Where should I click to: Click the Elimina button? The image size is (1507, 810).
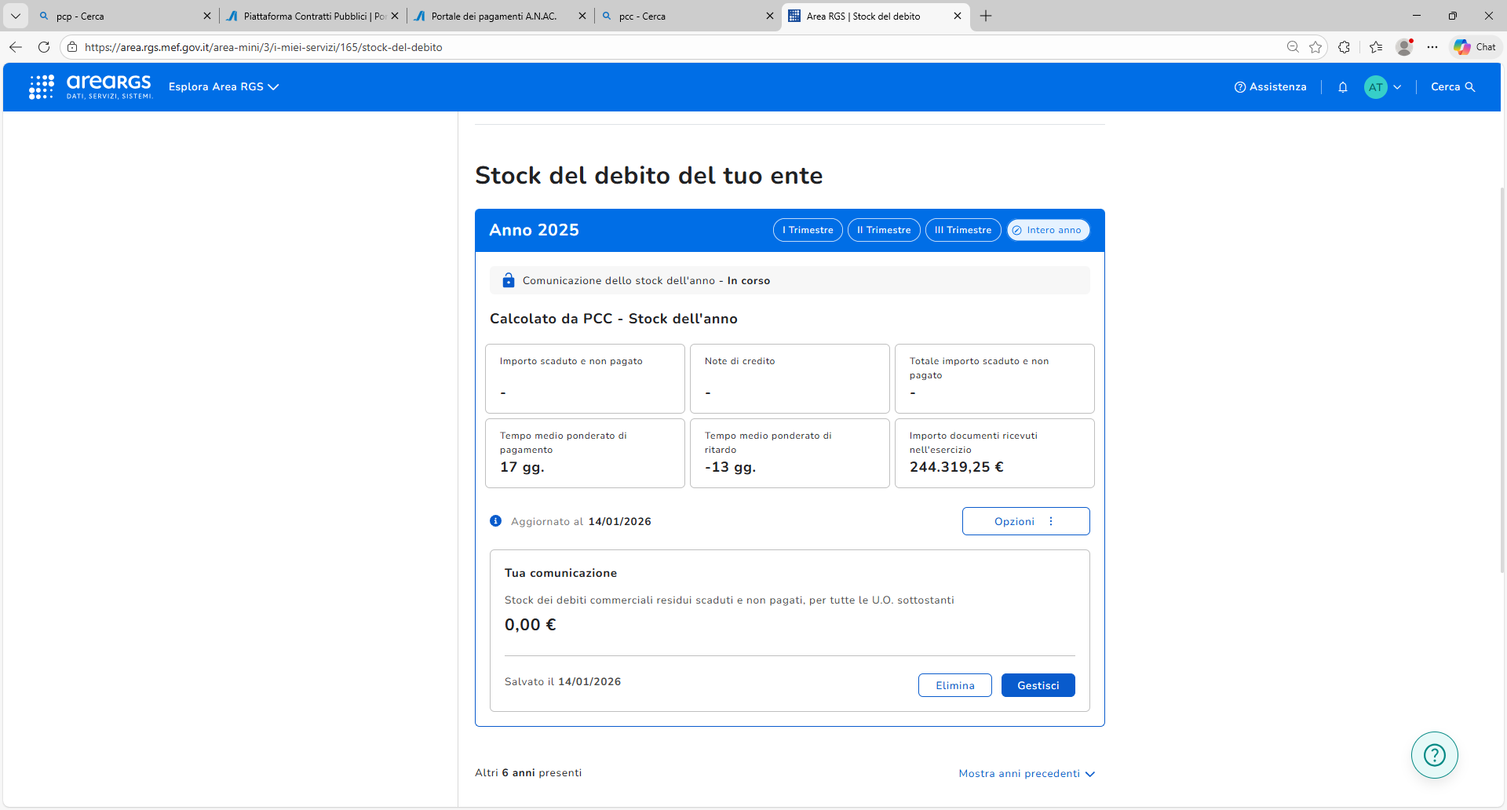tap(954, 685)
